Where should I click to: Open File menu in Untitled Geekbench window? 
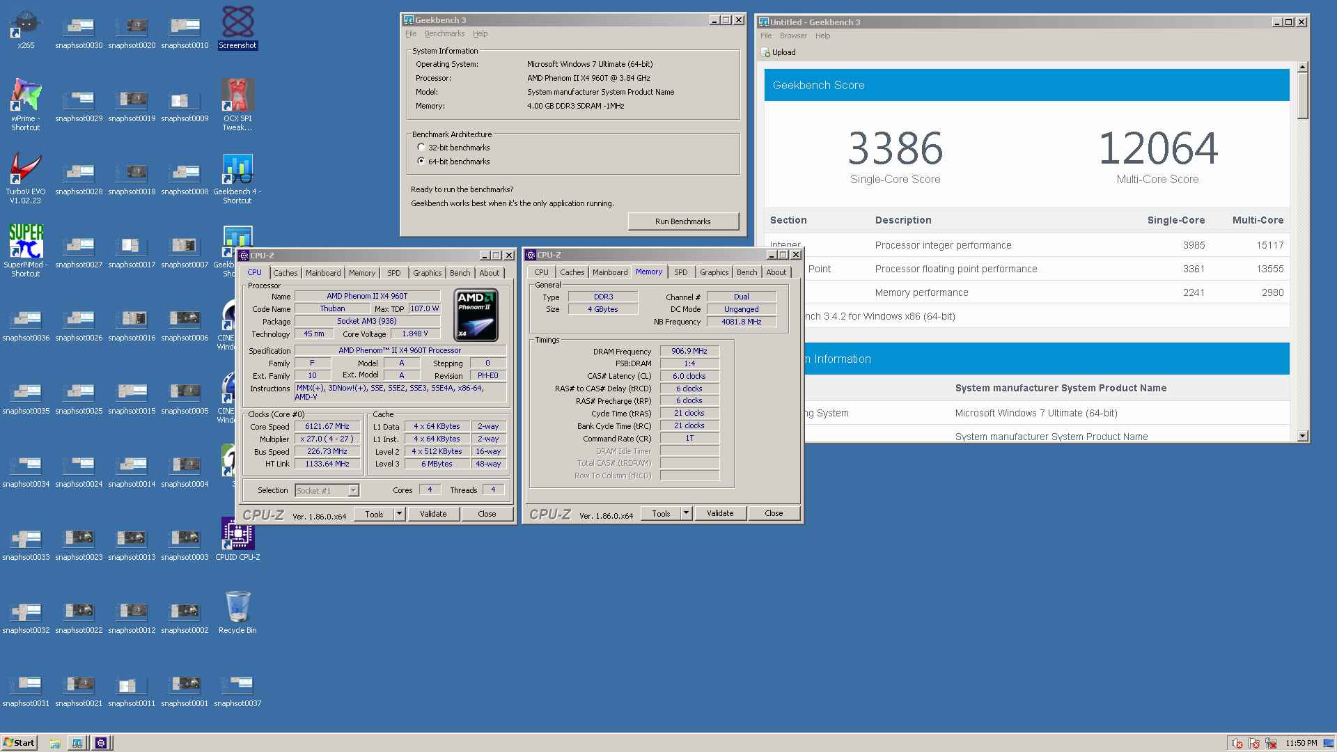pos(766,36)
